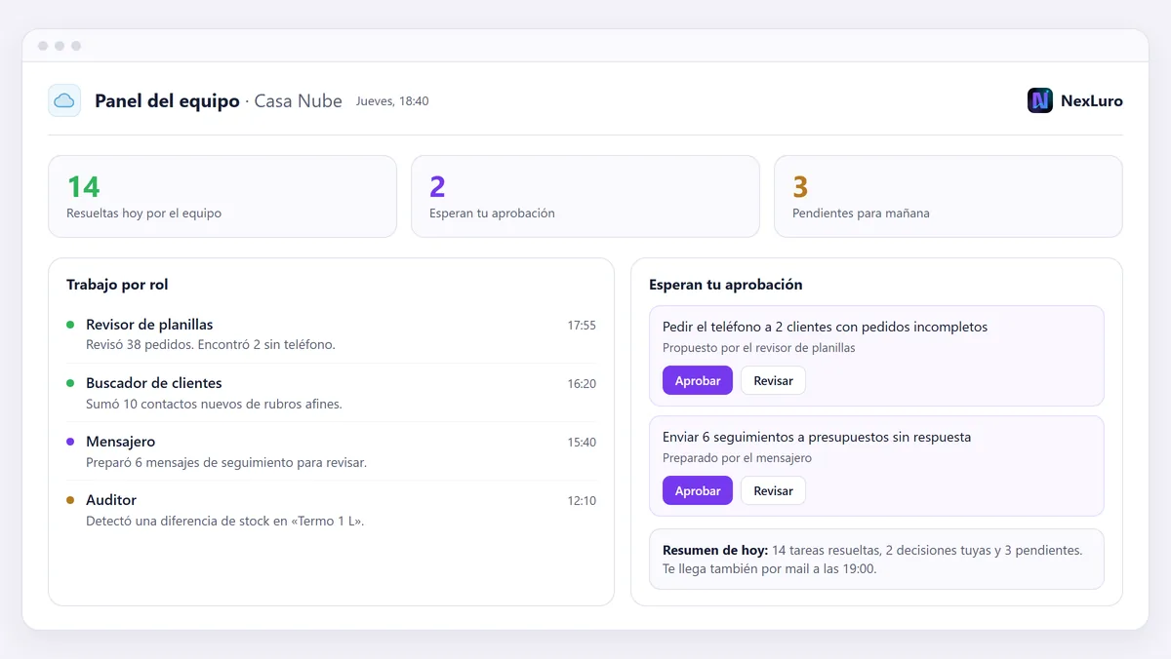
Task: Click the cloud icon beside Panel del equipo
Action: click(64, 100)
